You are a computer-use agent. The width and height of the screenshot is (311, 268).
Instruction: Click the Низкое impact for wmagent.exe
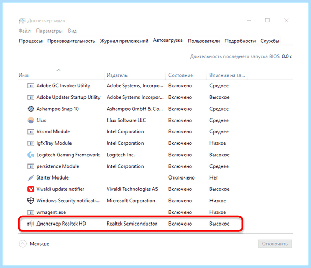218,212
